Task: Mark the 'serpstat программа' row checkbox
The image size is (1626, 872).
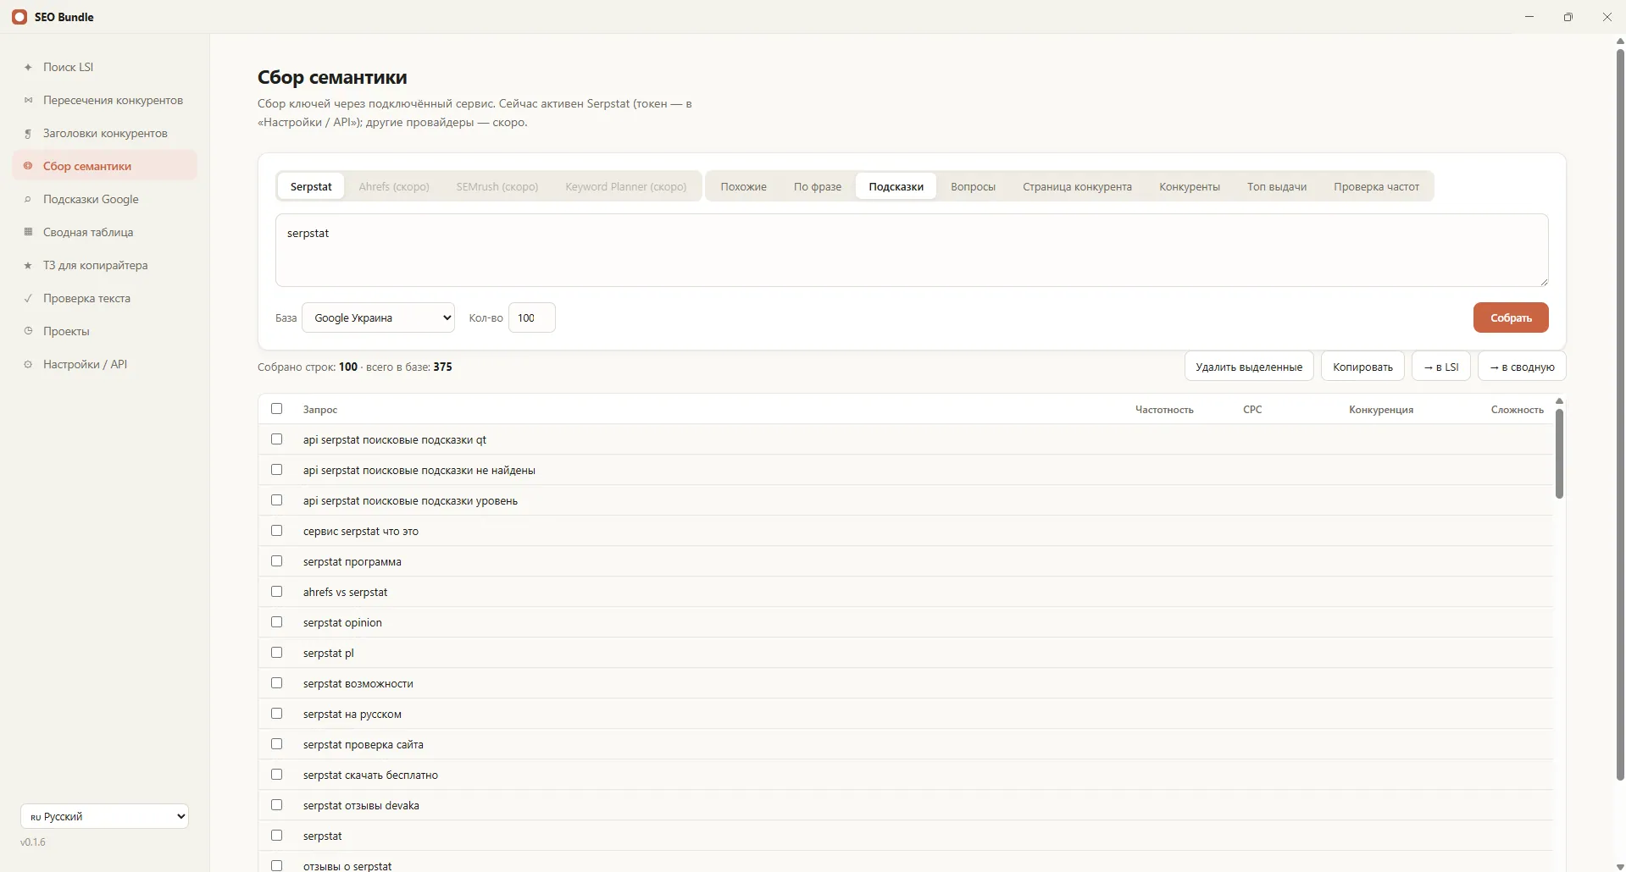Action: pos(276,561)
